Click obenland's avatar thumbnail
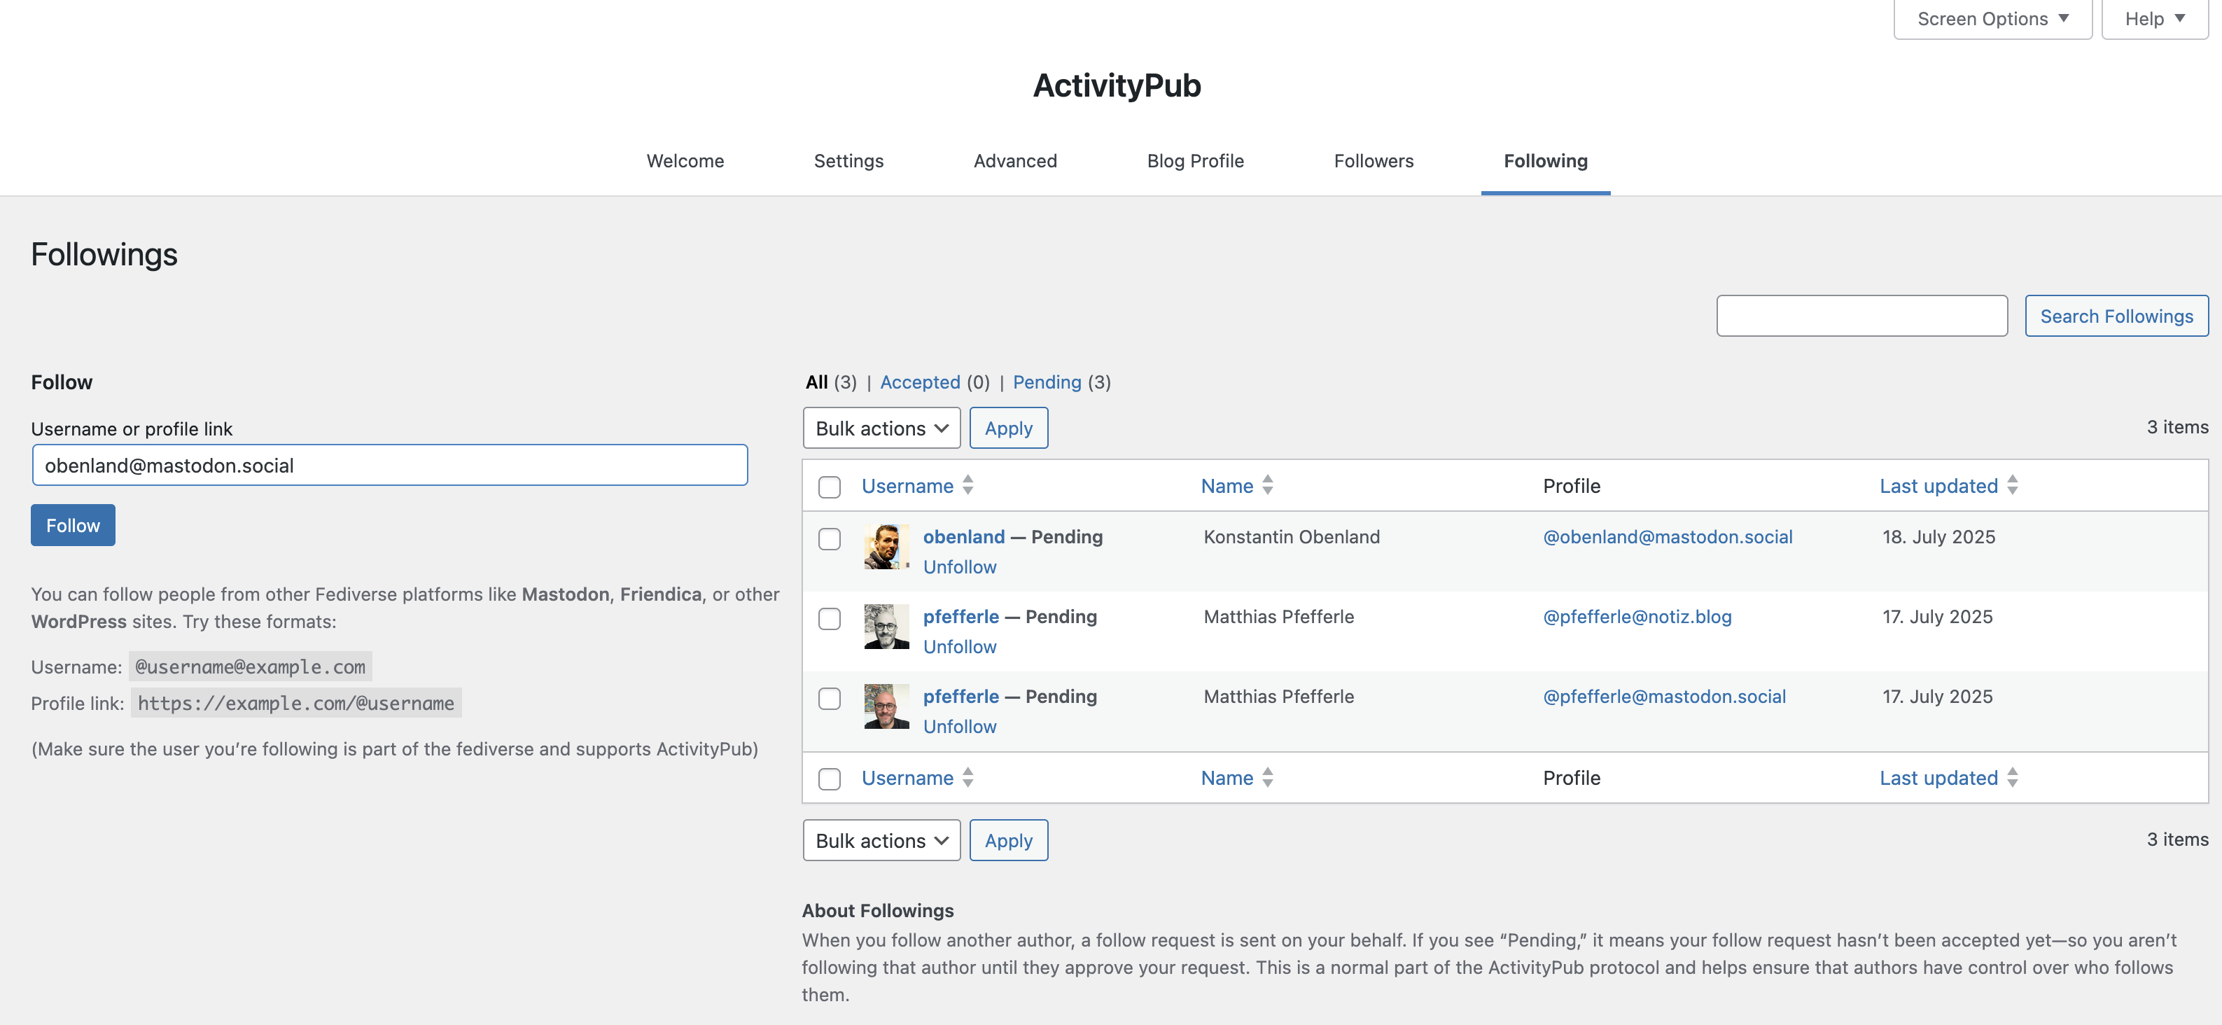Image resolution: width=2222 pixels, height=1025 pixels. [x=886, y=547]
